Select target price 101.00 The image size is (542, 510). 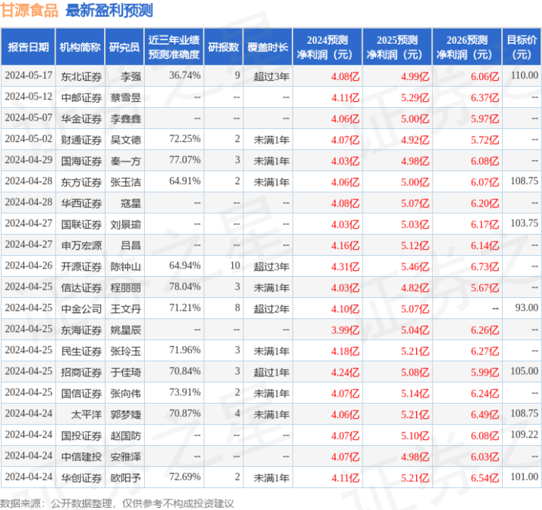(x=525, y=477)
